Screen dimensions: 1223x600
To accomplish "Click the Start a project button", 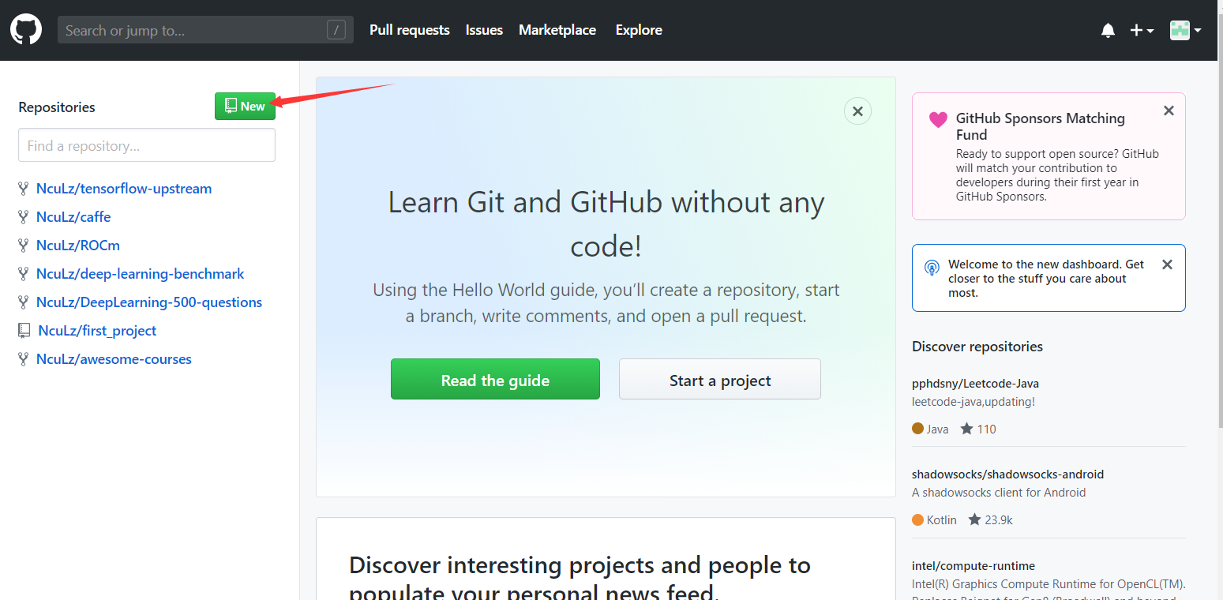I will (720, 380).
